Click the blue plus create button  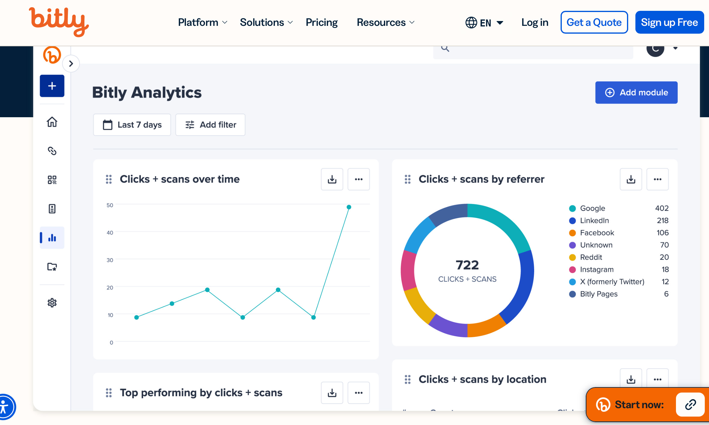(x=52, y=86)
